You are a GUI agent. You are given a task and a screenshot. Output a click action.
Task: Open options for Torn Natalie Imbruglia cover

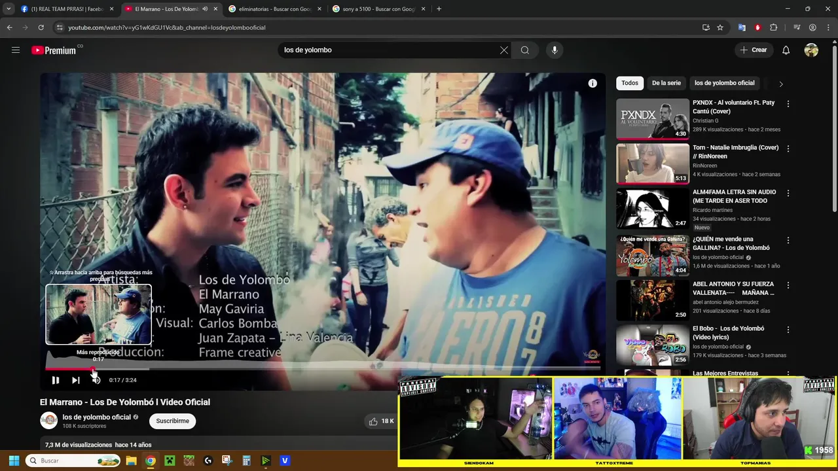pos(788,148)
